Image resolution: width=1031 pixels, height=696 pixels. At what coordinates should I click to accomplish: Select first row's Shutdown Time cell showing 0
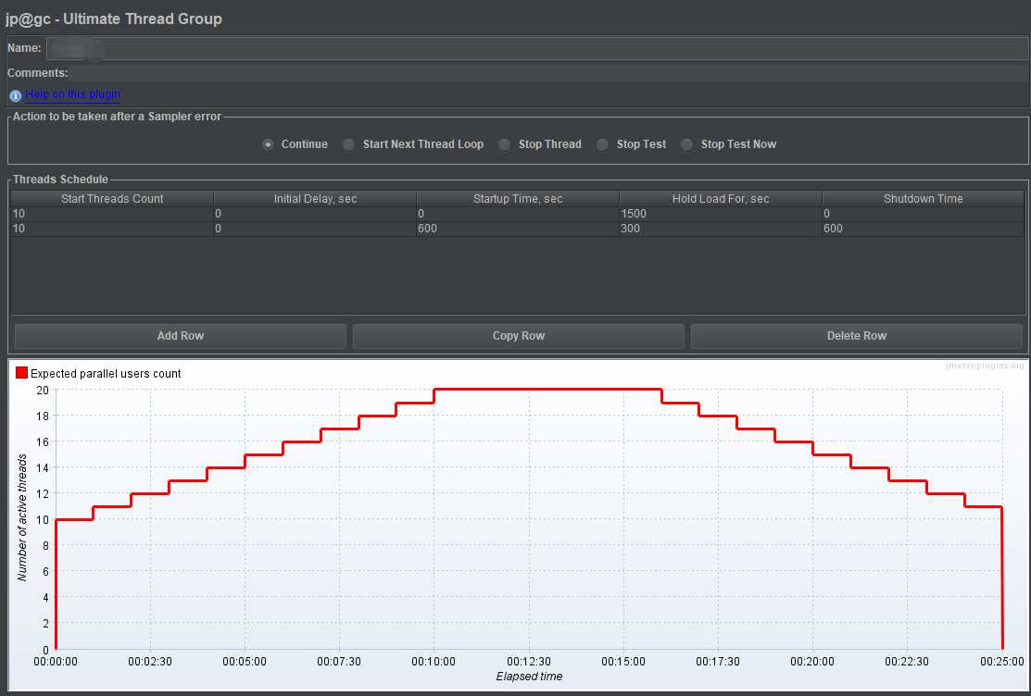(x=924, y=214)
